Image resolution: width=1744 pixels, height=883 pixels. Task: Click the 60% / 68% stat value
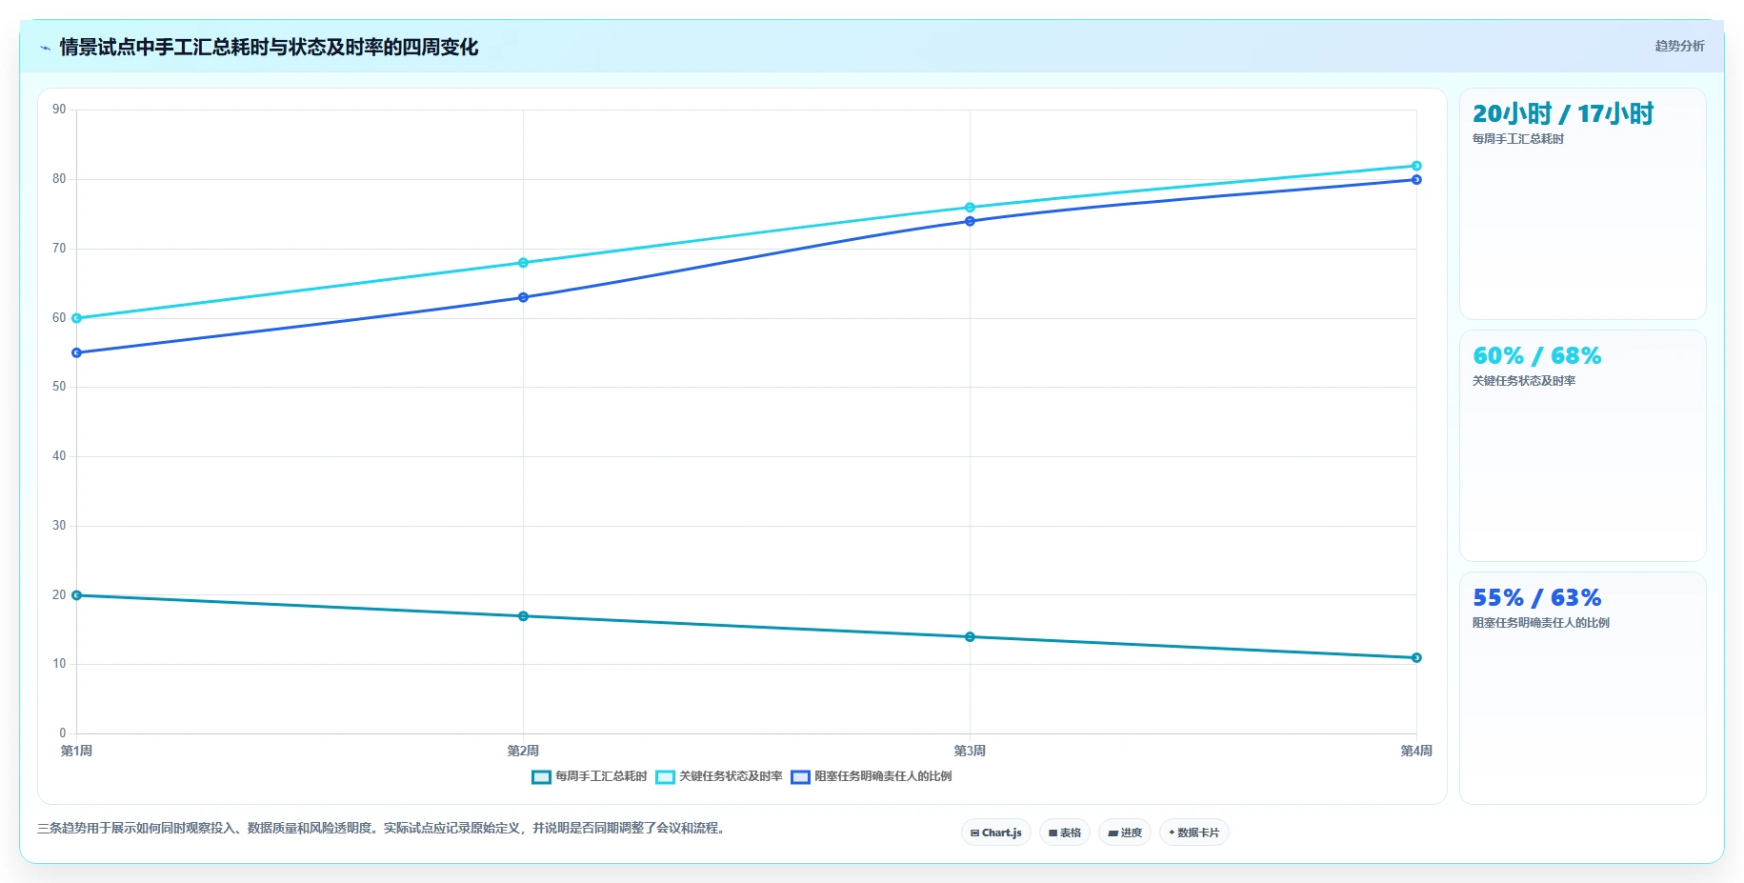1537,356
